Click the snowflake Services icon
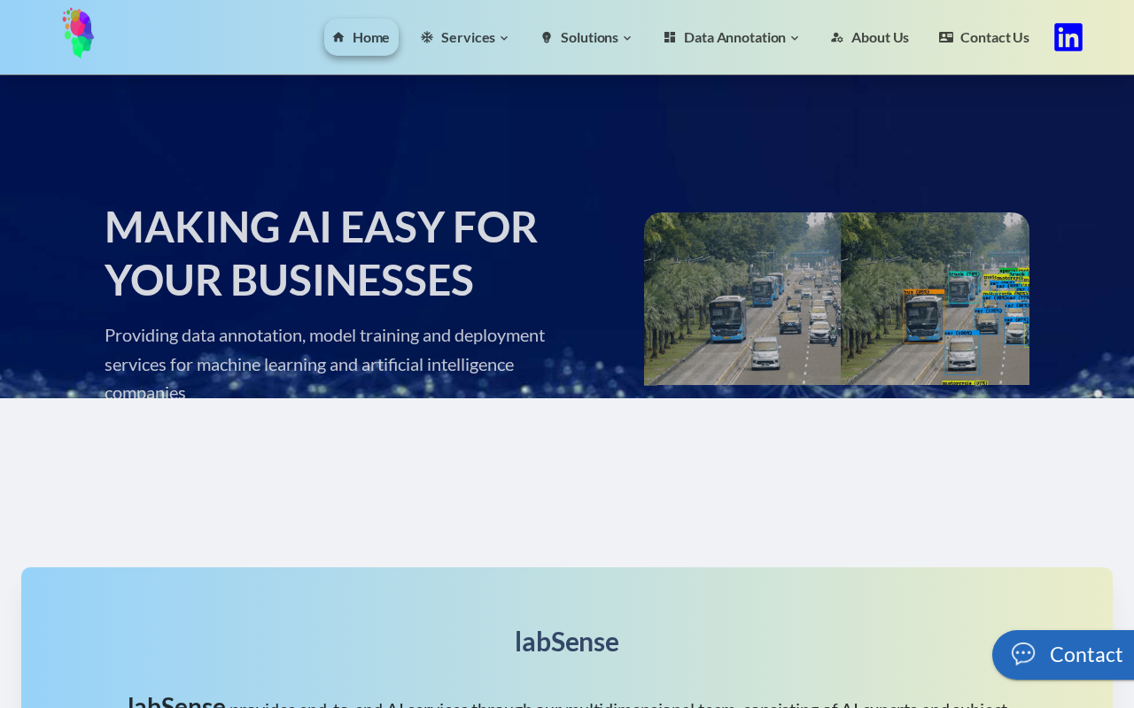 [x=427, y=37]
